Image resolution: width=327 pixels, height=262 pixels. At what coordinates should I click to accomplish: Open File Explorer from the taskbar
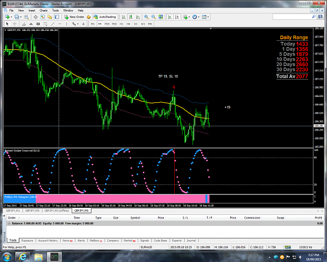[x=38, y=257]
